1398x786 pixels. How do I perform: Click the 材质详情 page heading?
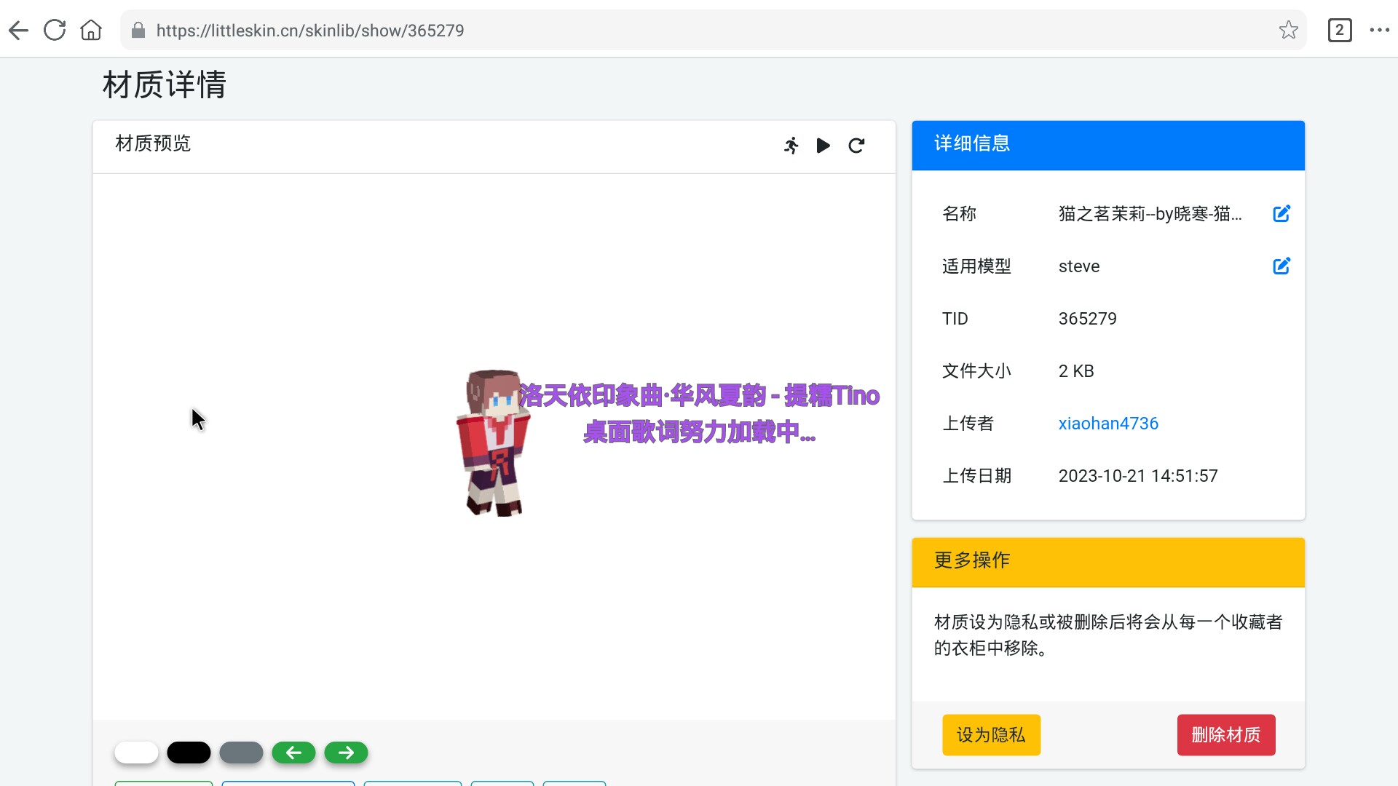pos(165,85)
